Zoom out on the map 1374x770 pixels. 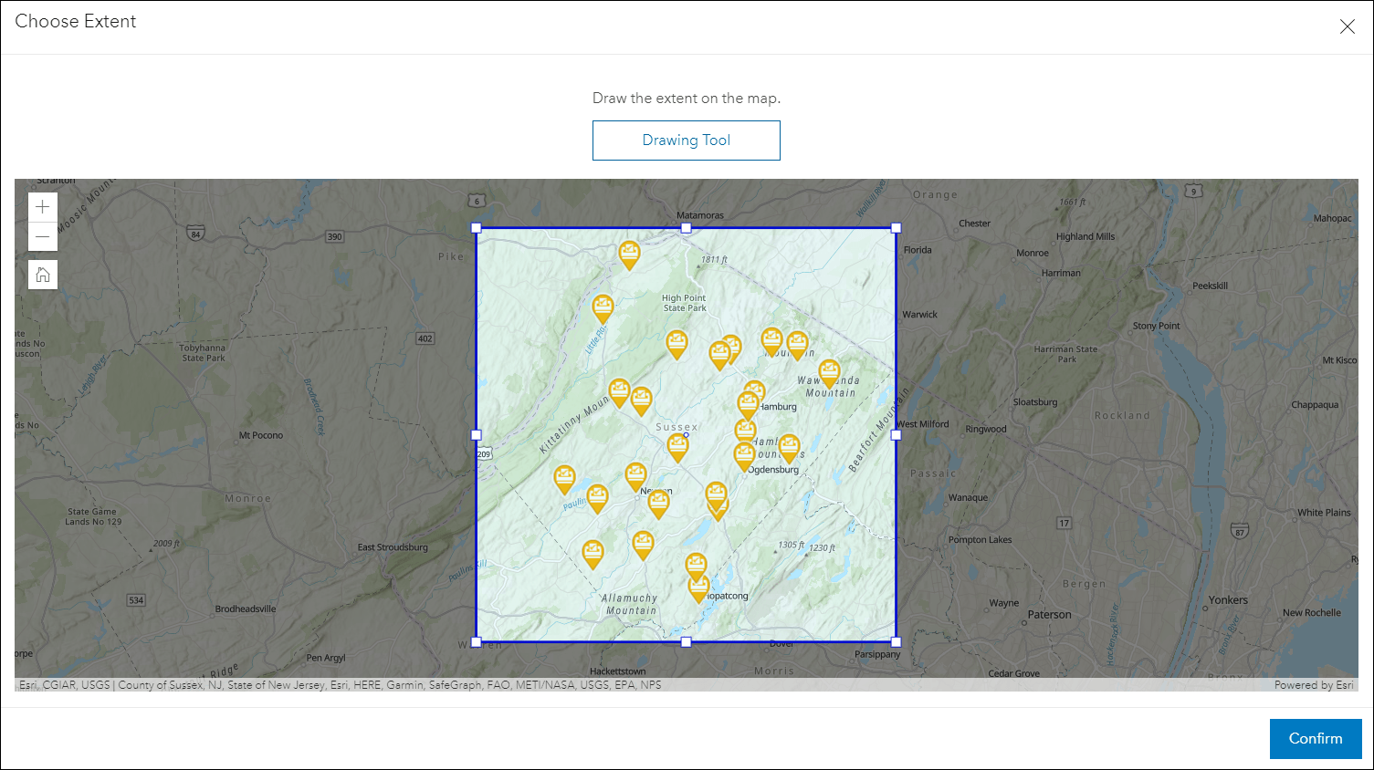tap(43, 237)
